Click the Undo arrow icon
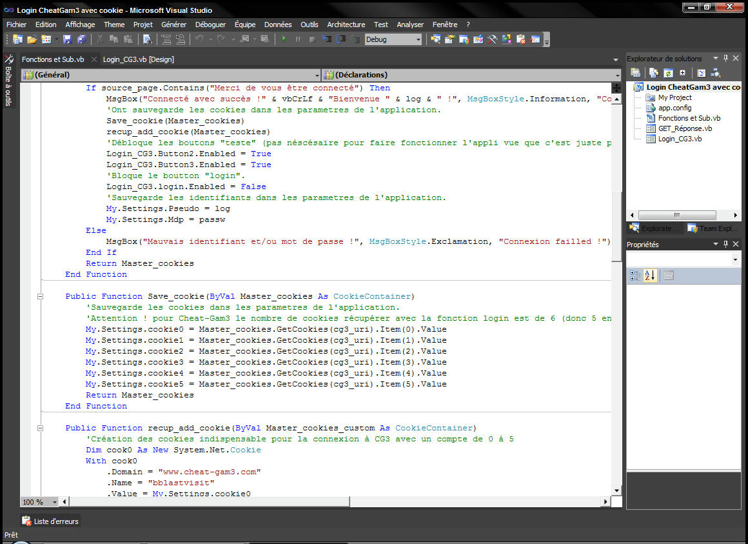Screen dimensions: 748x544 point(199,39)
